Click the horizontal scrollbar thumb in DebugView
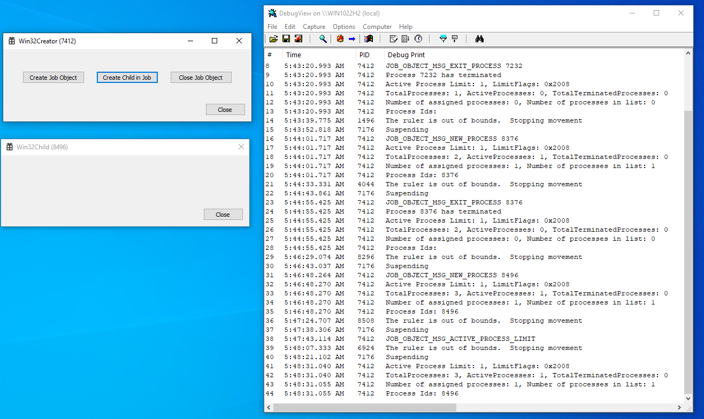Screen dimensions: 704x419 point(365,408)
